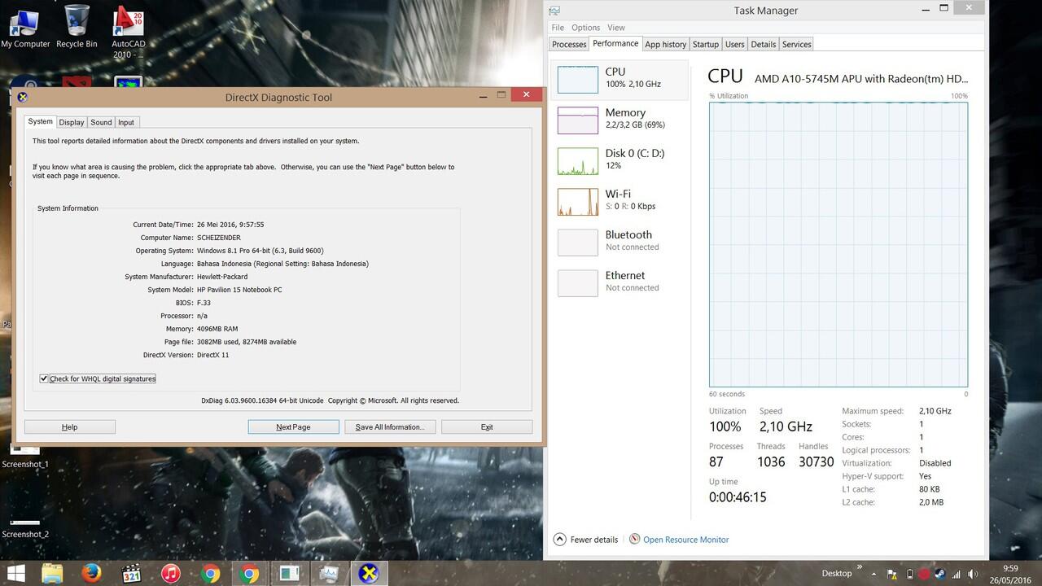Click Task Manager title bar icon
This screenshot has width=1042, height=586.
tap(554, 11)
